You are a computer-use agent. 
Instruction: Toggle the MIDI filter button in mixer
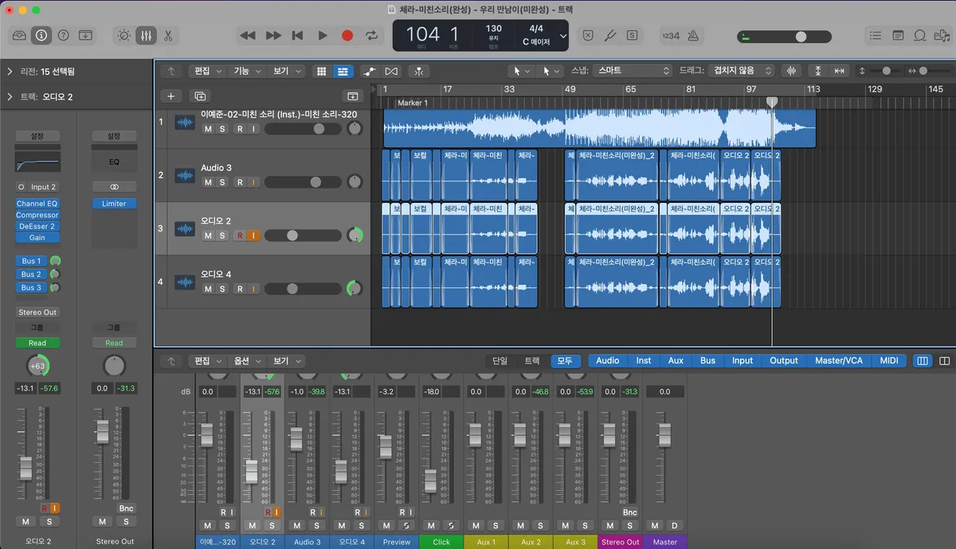888,360
